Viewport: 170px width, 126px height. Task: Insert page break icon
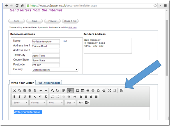point(103,91)
